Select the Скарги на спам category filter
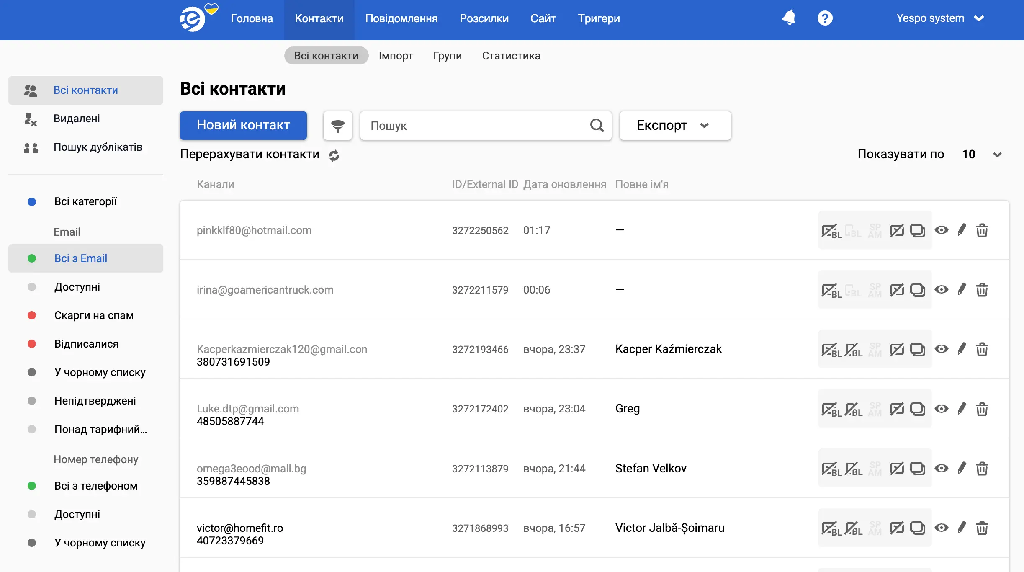Screen dimensions: 1024x572 click(94, 315)
